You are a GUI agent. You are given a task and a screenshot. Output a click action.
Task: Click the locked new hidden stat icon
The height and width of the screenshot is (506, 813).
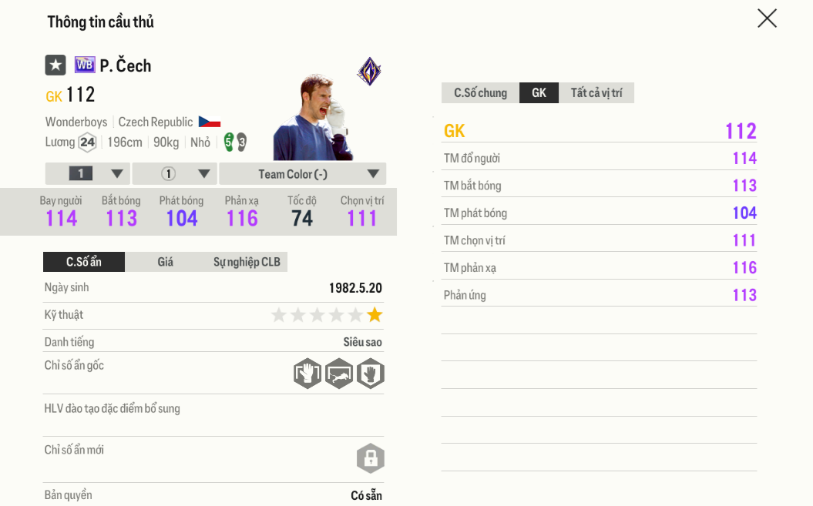click(x=371, y=458)
